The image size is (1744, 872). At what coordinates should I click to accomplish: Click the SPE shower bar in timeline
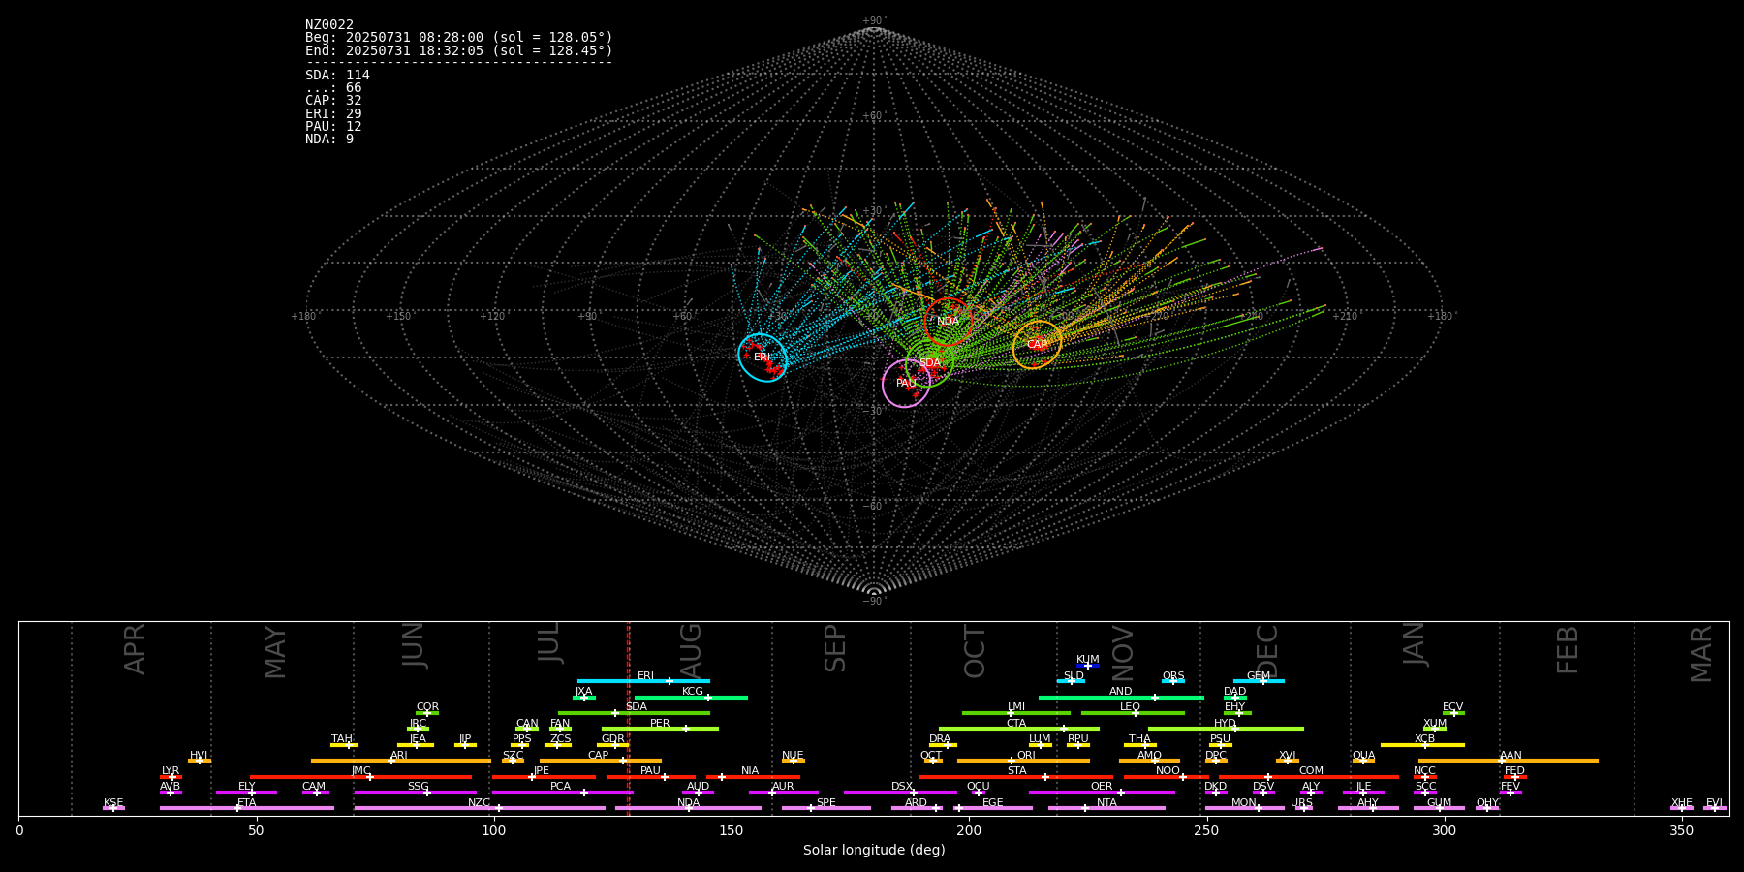(826, 808)
